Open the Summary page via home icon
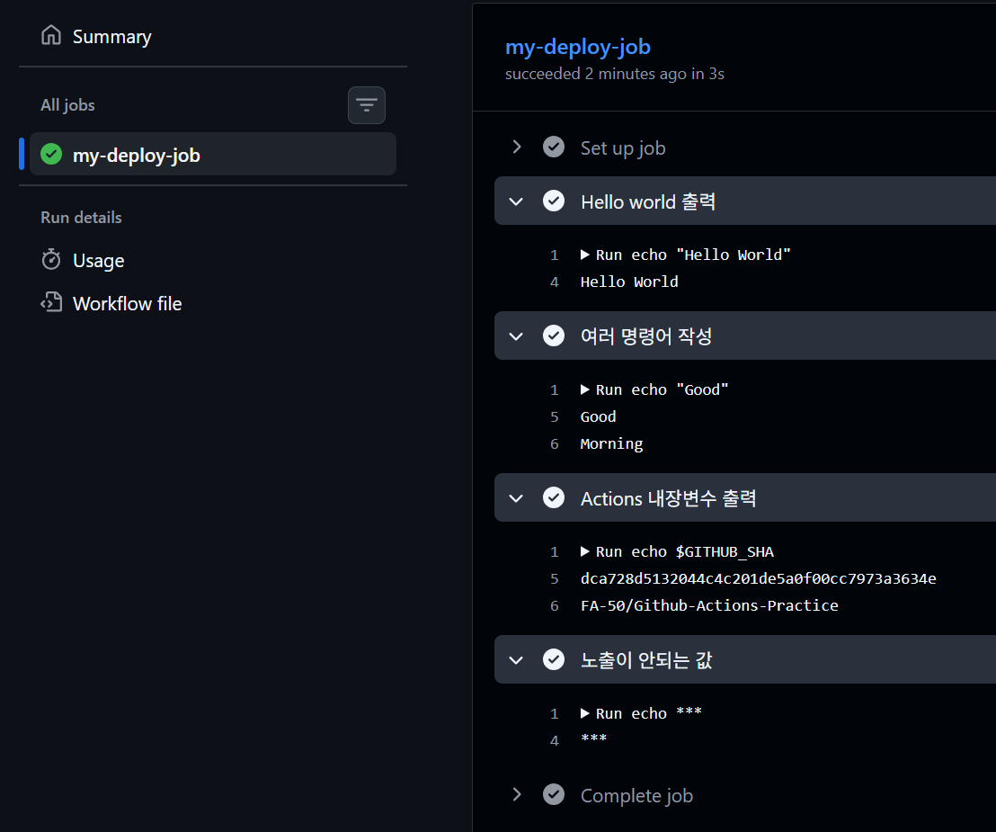The width and height of the screenshot is (996, 832). tap(51, 36)
